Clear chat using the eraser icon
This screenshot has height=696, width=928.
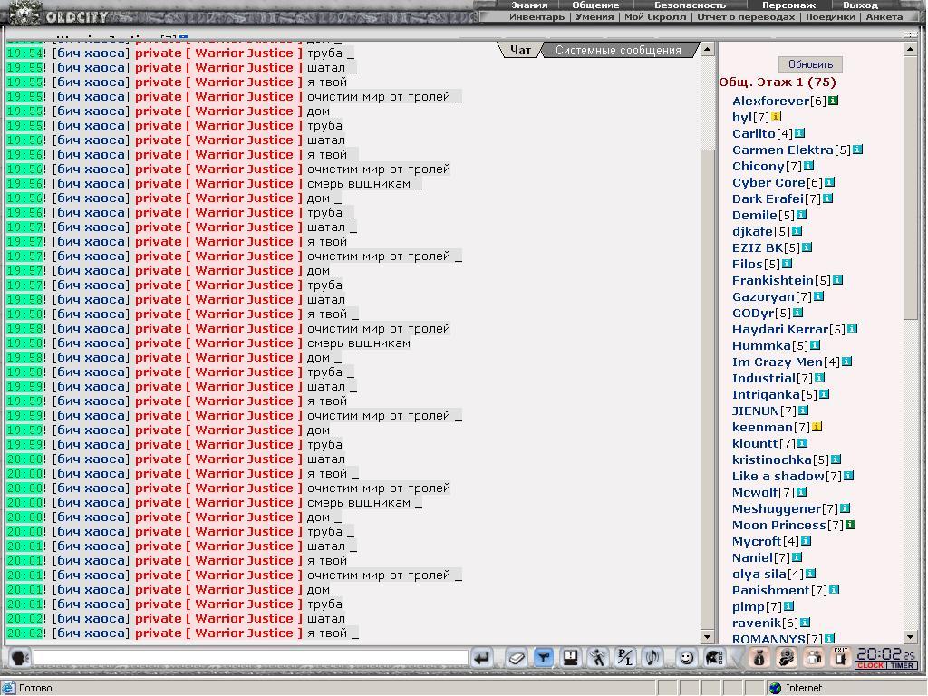point(516,658)
